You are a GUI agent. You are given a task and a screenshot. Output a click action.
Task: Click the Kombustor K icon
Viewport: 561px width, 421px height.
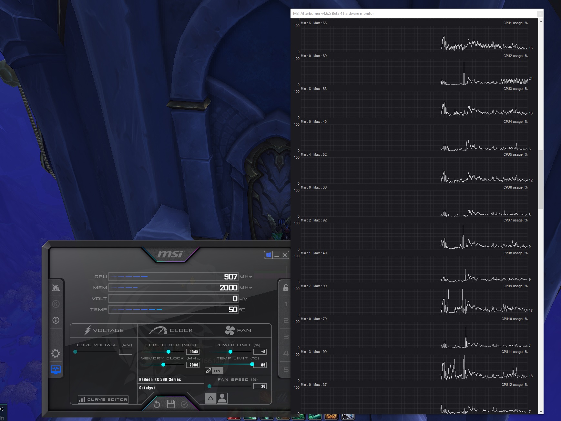[56, 304]
